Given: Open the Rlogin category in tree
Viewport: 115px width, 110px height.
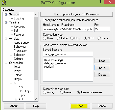Looking at the screenshot, I should coord(18,79).
